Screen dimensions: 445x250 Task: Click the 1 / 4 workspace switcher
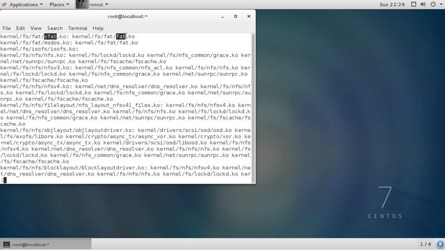tap(425, 244)
